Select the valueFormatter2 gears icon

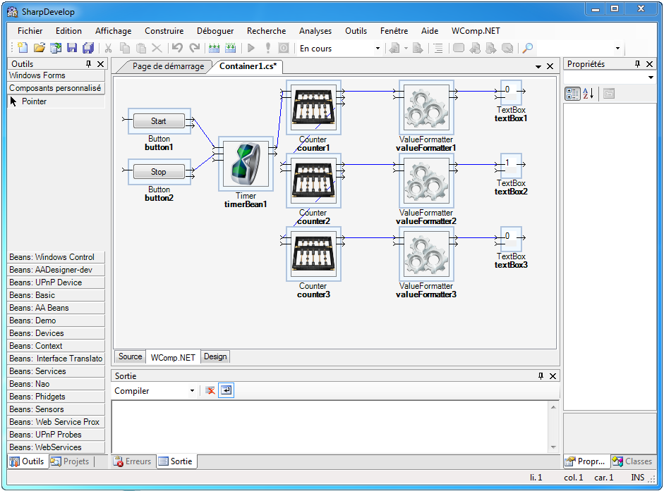[426, 181]
